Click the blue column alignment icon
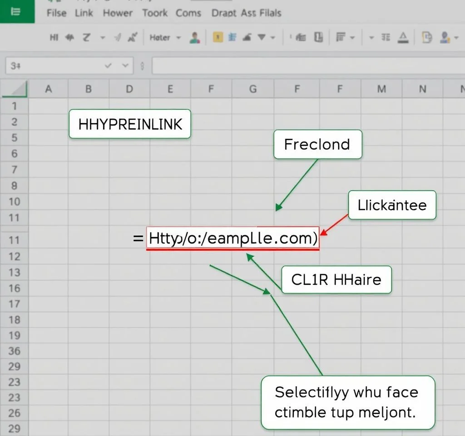The height and width of the screenshot is (436, 465). (x=232, y=38)
